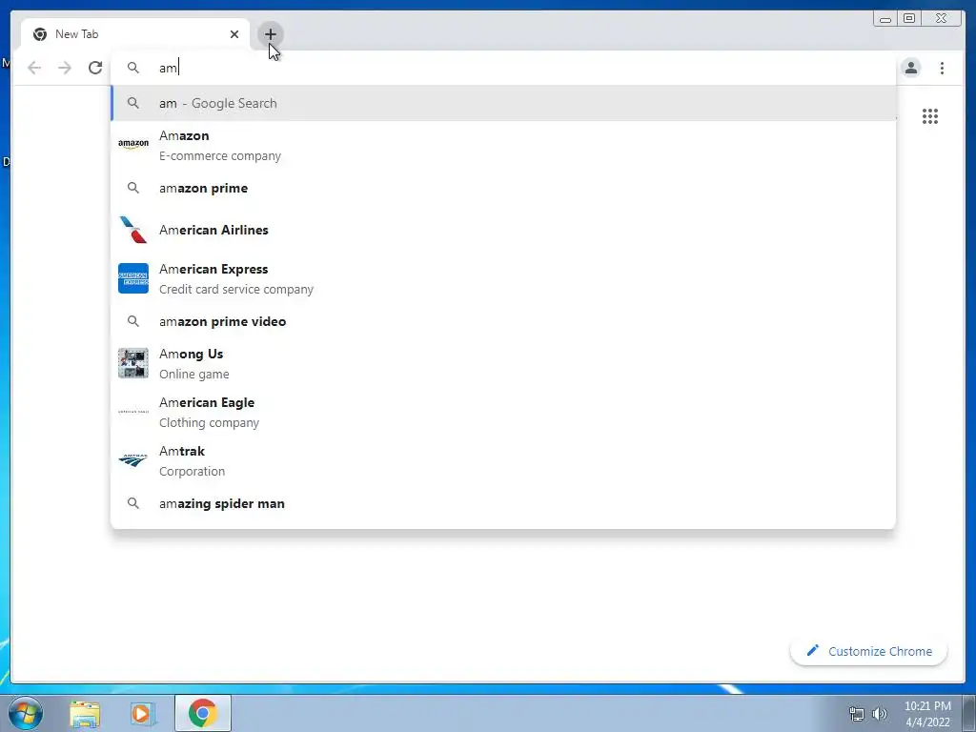Open the Chrome profile avatar

click(910, 68)
